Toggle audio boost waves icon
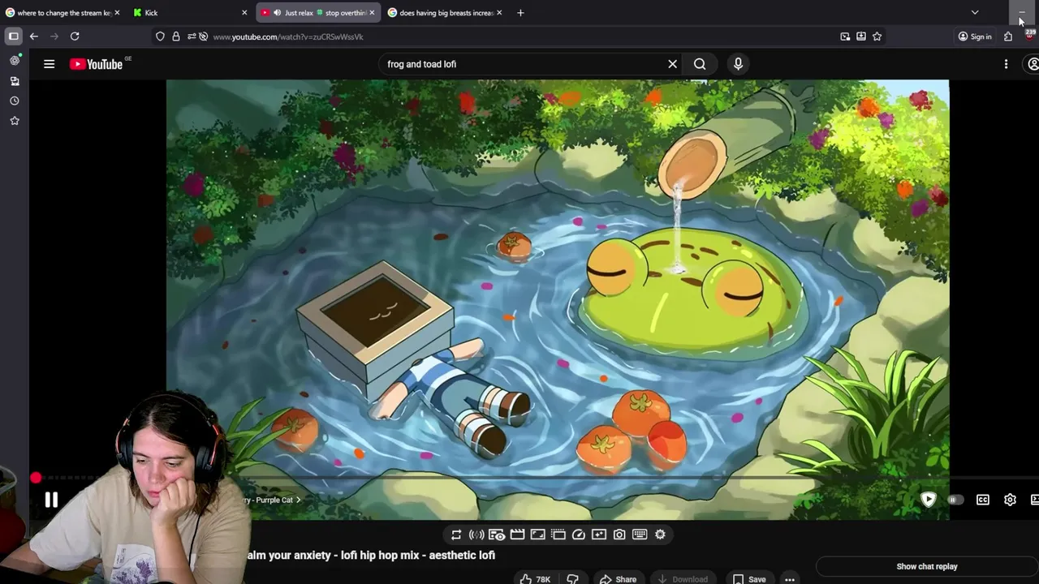The image size is (1039, 584). pyautogui.click(x=476, y=535)
